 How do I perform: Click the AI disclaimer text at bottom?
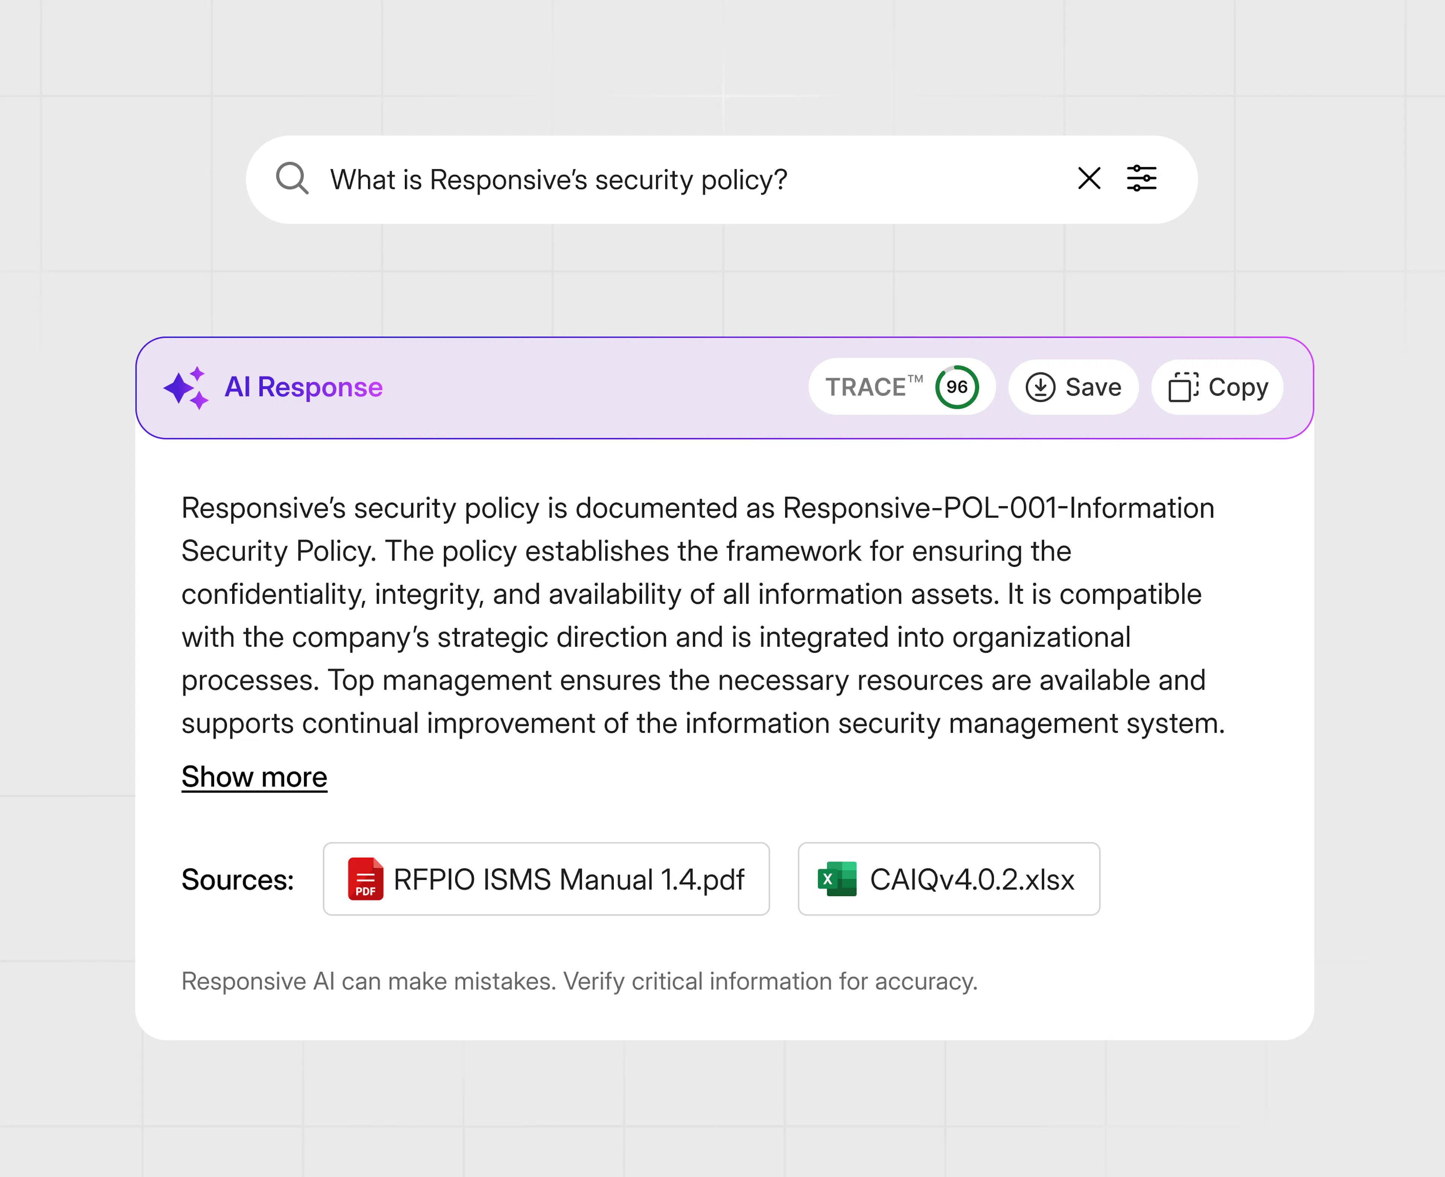[580, 981]
